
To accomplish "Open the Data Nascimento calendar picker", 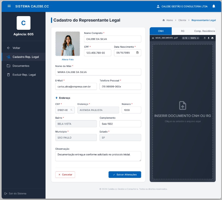I will 137,53.
